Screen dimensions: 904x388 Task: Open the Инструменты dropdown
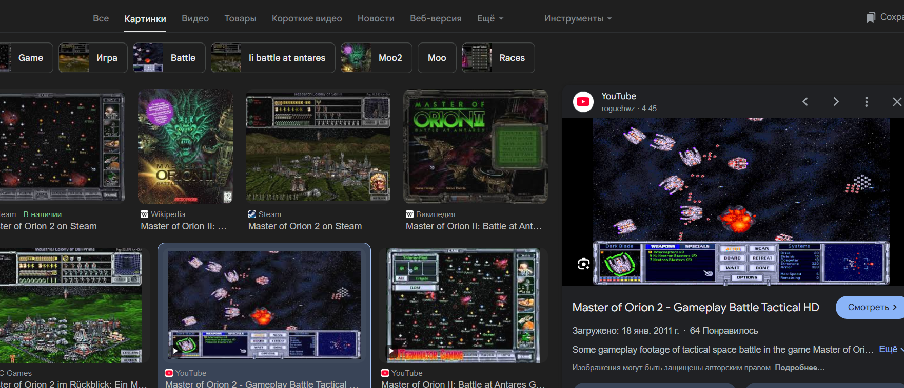(578, 18)
